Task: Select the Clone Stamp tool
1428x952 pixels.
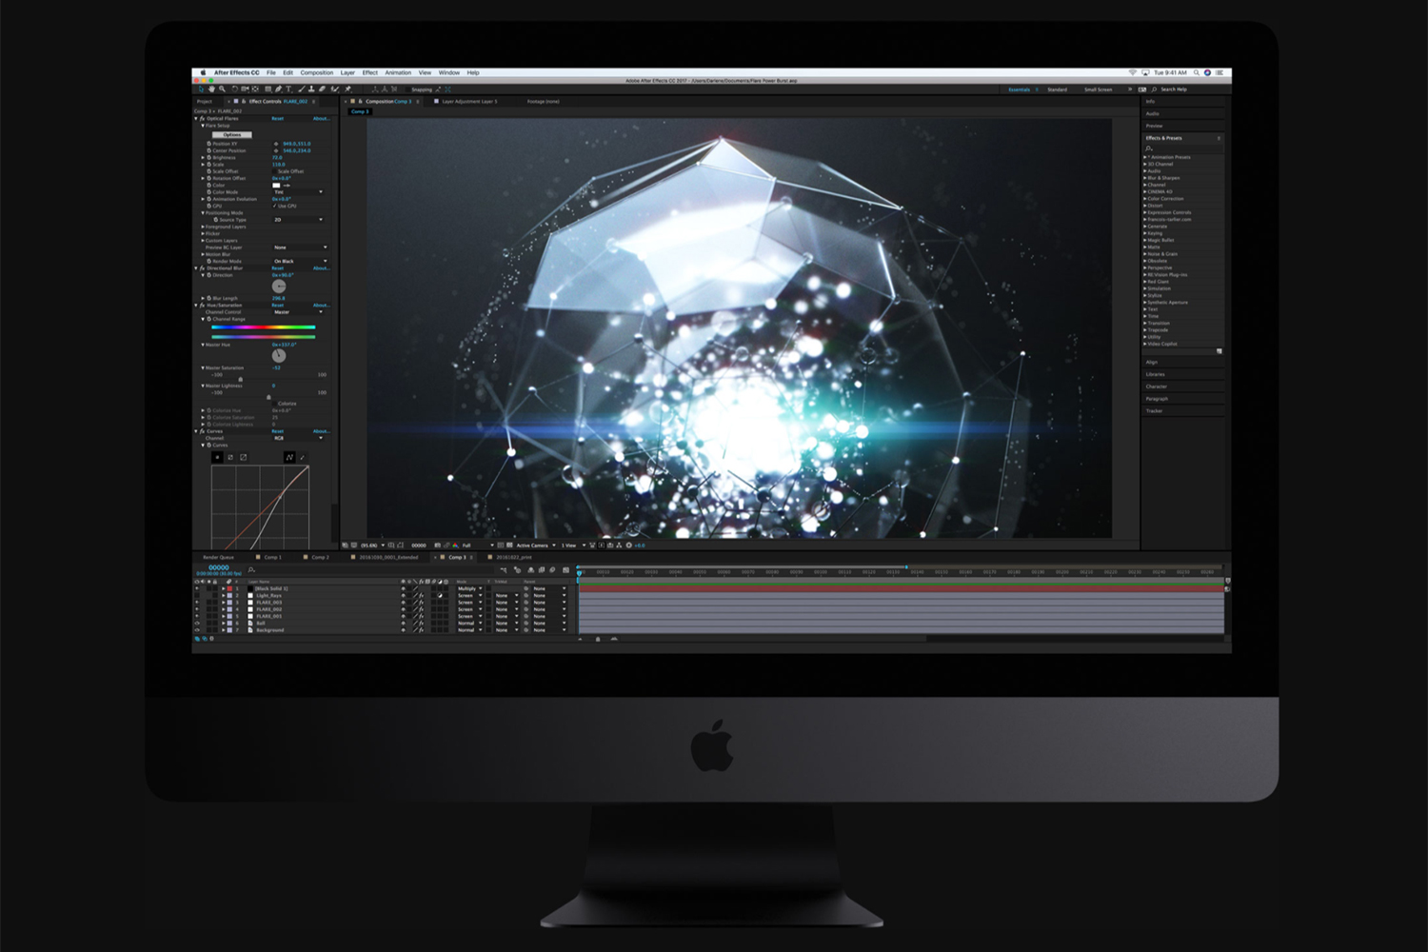Action: [311, 89]
